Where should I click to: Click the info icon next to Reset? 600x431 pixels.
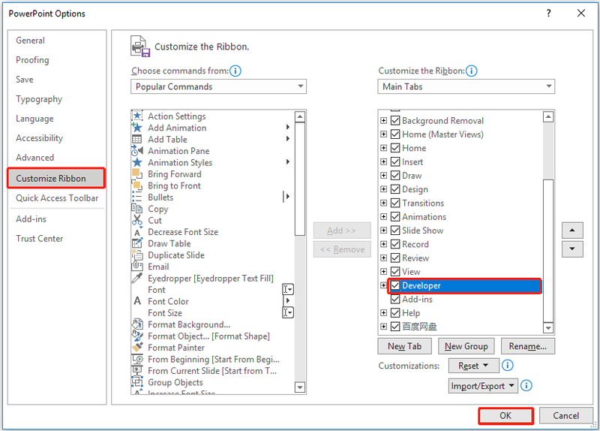click(508, 365)
